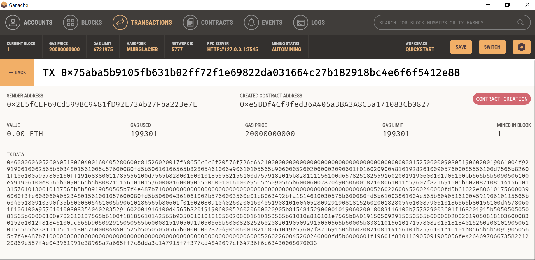Switch to the ACCOUNTS tab

pyautogui.click(x=38, y=22)
